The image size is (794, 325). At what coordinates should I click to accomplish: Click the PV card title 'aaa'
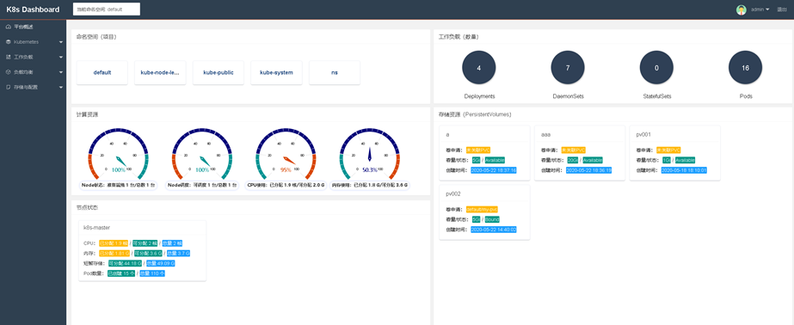(546, 135)
